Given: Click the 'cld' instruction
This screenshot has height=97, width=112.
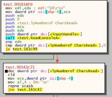Looking at the screenshot, I should point(11,75).
